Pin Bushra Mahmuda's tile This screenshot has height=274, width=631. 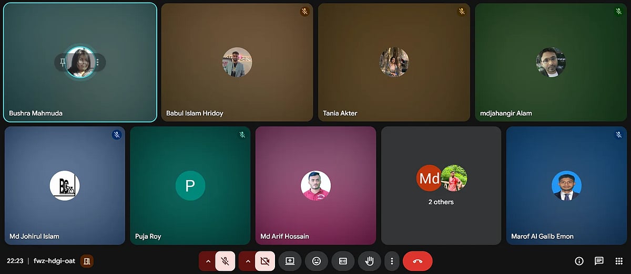(x=62, y=62)
